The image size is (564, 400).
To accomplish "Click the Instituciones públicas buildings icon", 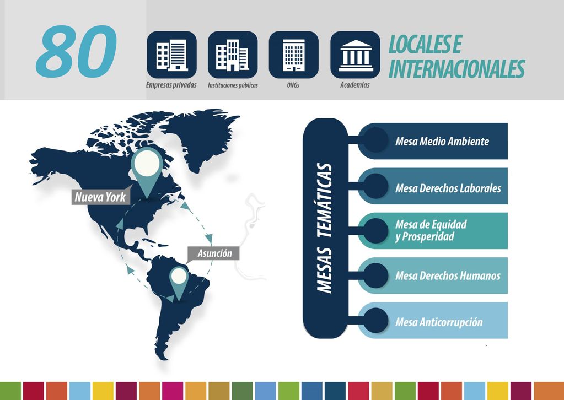I will 233,55.
